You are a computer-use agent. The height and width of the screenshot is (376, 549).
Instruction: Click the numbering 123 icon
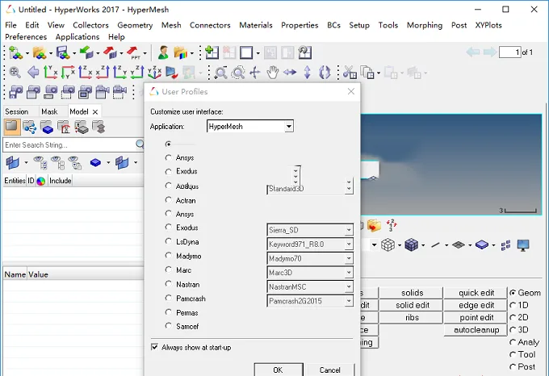coord(391,225)
